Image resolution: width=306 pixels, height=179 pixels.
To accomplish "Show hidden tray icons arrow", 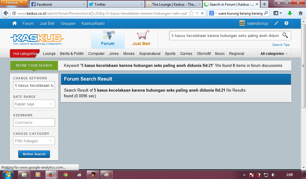I will tap(244, 175).
